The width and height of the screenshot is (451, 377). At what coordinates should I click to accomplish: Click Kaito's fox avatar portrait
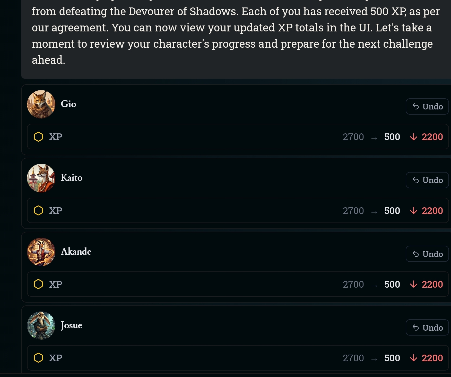pyautogui.click(x=41, y=178)
